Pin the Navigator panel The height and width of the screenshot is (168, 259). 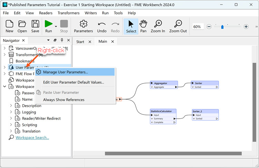(x=62, y=40)
